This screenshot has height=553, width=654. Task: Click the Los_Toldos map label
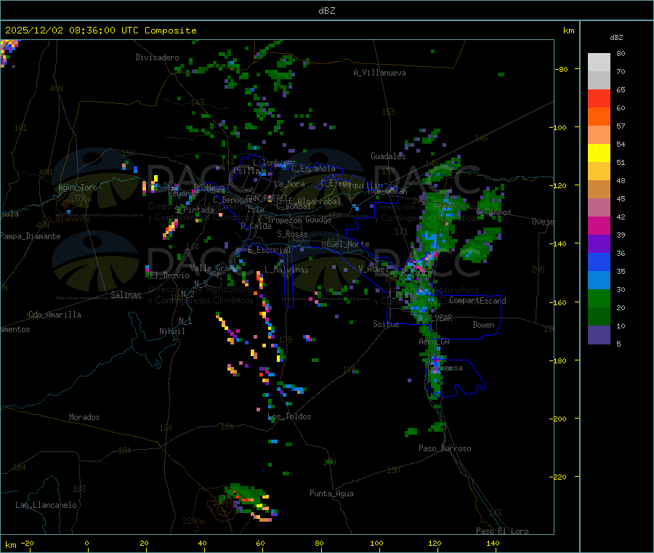pyautogui.click(x=289, y=416)
